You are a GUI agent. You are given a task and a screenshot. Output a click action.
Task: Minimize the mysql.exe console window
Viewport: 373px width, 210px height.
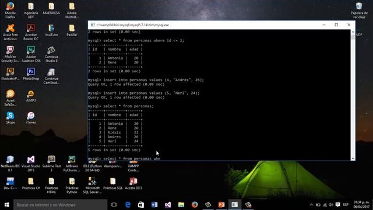tap(324, 24)
